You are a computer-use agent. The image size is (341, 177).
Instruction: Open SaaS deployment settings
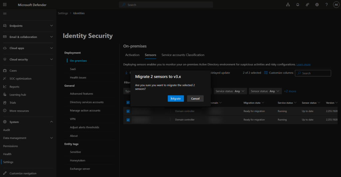point(73,69)
